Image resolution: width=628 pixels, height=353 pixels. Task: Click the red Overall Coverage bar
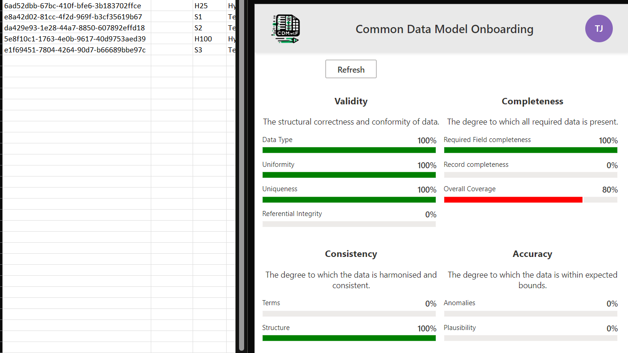click(x=513, y=199)
